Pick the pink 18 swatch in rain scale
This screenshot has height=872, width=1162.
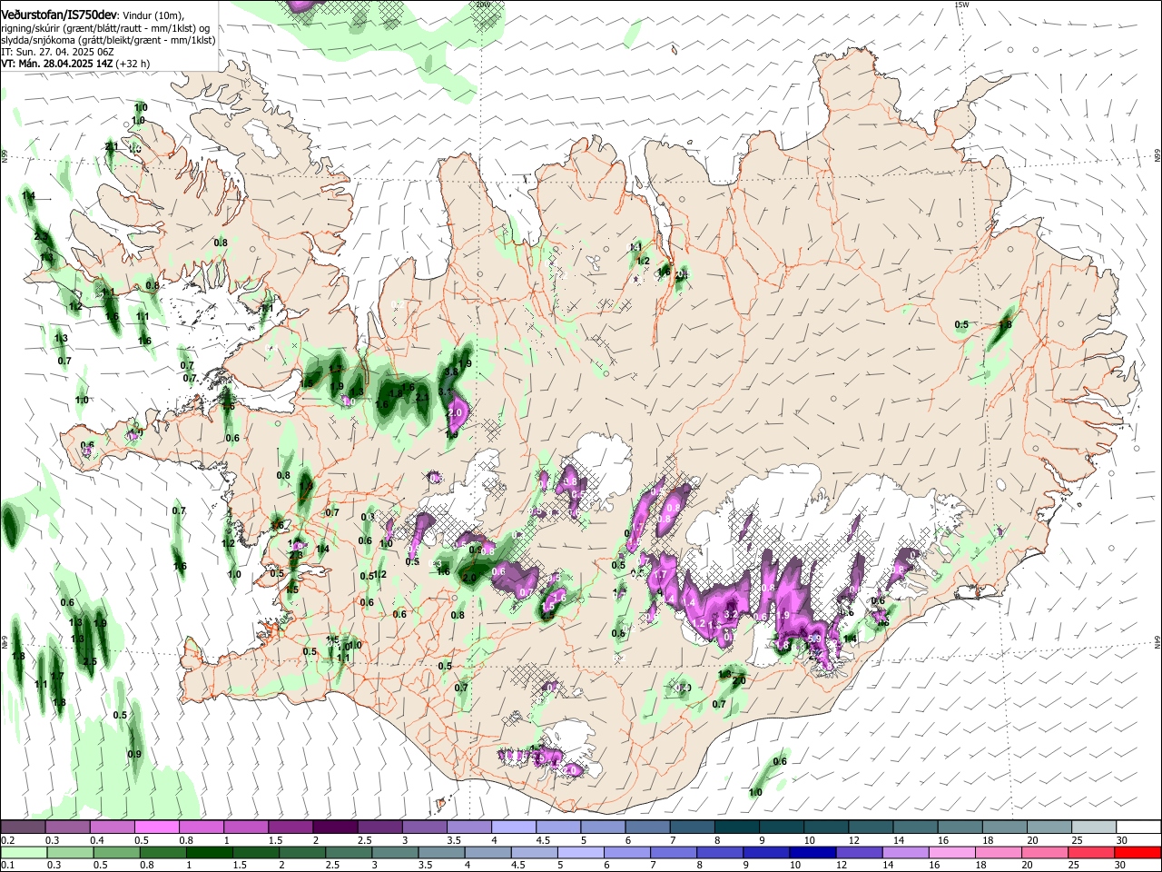[1000, 852]
